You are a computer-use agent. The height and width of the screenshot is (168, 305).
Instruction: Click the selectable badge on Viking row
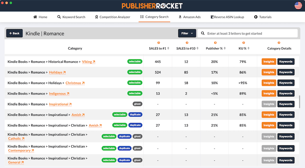[x=135, y=61]
